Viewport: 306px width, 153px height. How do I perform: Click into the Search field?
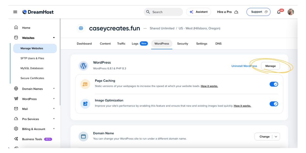tap(163, 12)
